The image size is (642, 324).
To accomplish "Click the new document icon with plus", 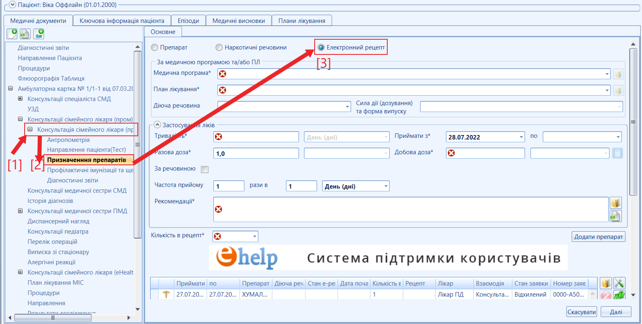I will [12, 34].
